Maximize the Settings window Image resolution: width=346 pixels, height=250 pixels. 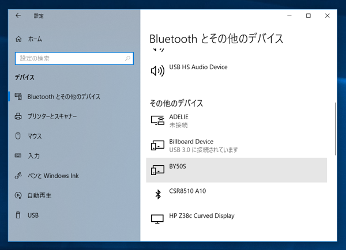click(309, 16)
